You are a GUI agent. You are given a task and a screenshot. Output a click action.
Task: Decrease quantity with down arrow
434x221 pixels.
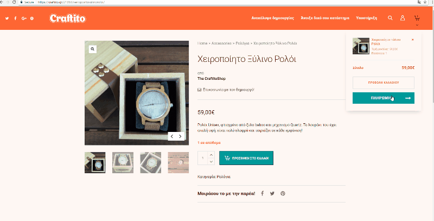[x=211, y=161]
